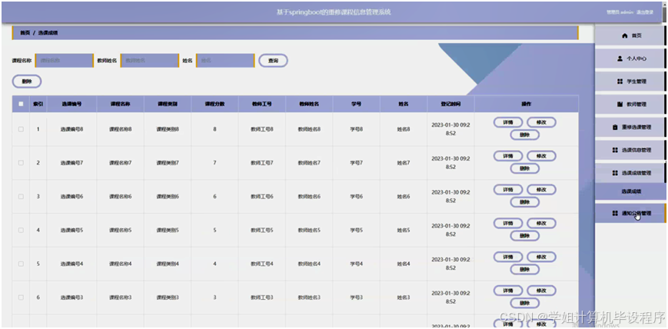Click 修改 for row 选课编号3
Image resolution: width=668 pixels, height=329 pixels.
pyautogui.click(x=541, y=291)
